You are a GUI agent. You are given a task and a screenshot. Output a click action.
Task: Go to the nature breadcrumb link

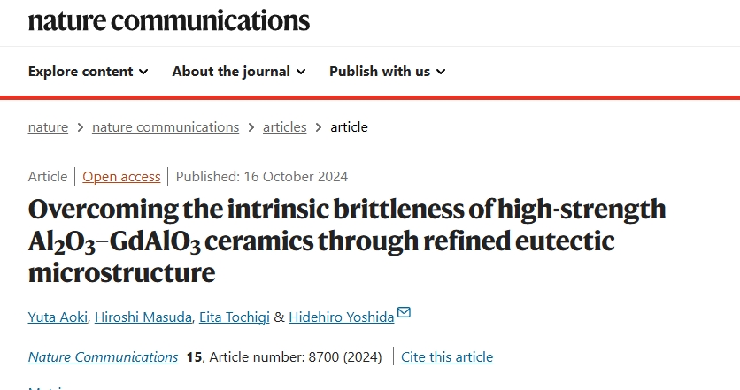(x=48, y=126)
